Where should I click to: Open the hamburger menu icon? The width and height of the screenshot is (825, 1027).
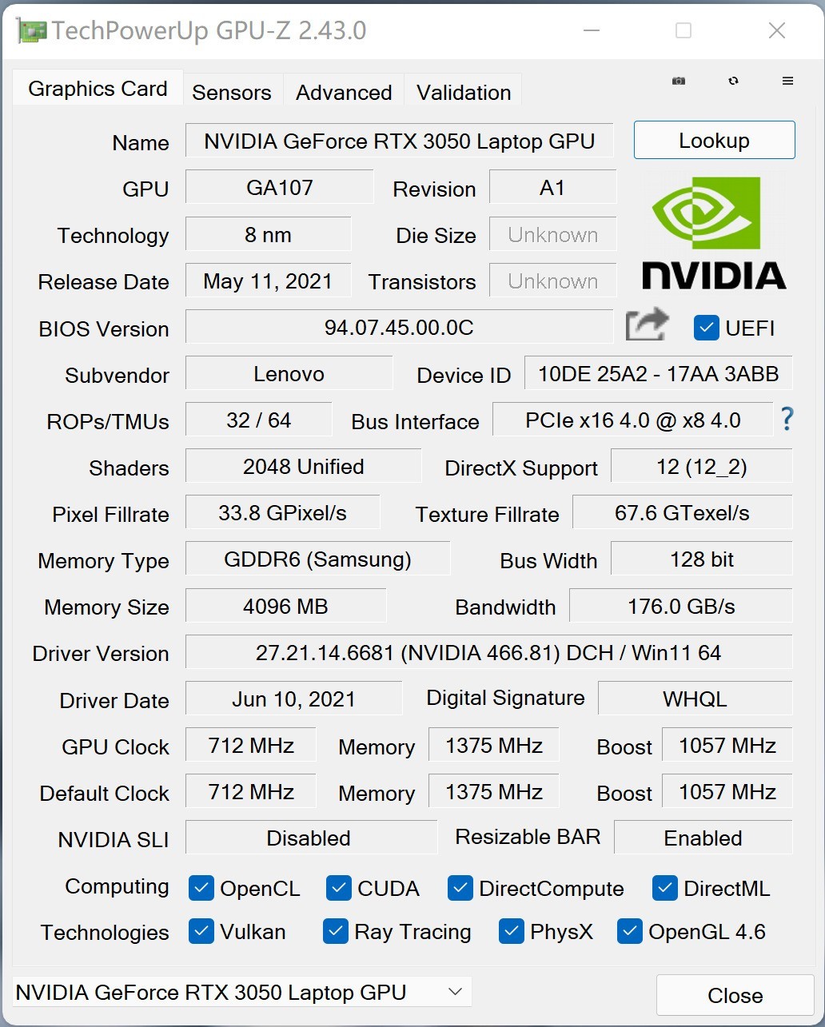(x=787, y=81)
